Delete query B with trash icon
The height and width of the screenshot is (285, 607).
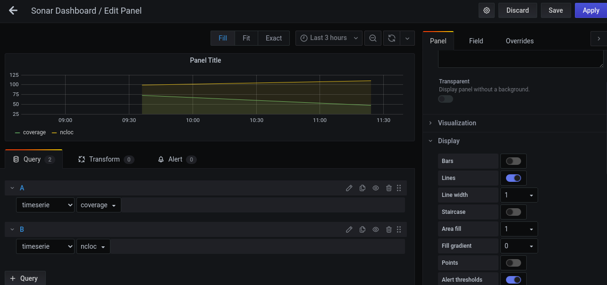pos(389,229)
